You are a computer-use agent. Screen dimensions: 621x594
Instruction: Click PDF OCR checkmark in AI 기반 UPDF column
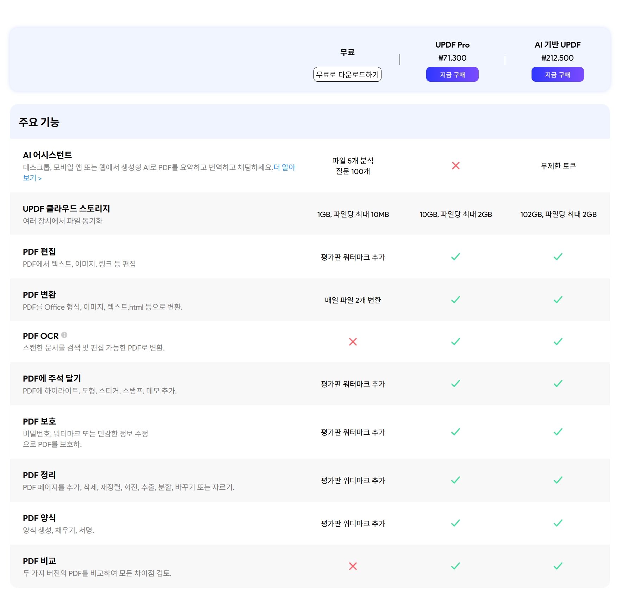tap(558, 342)
